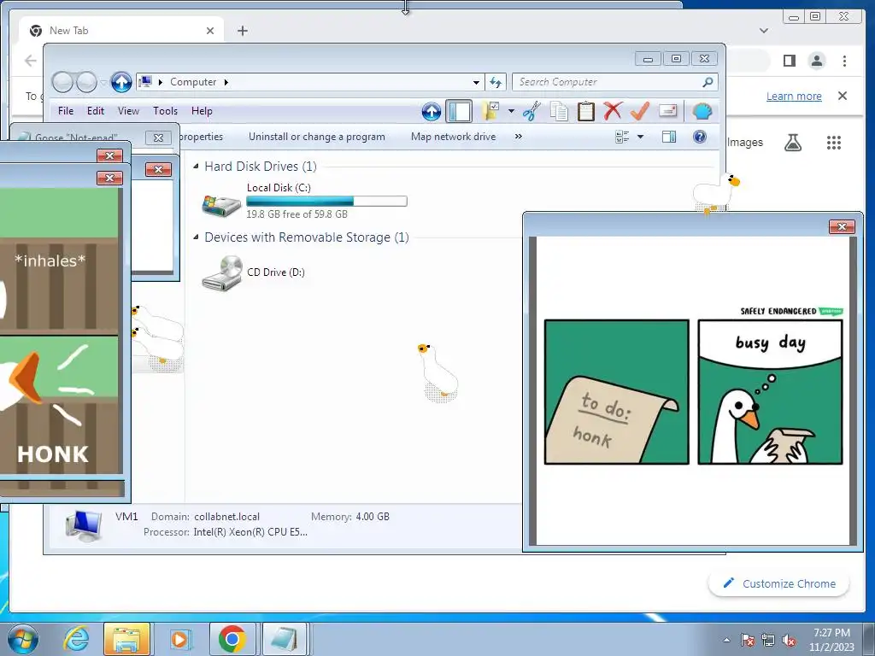Dismiss the Chrome info bar with X

tap(843, 96)
